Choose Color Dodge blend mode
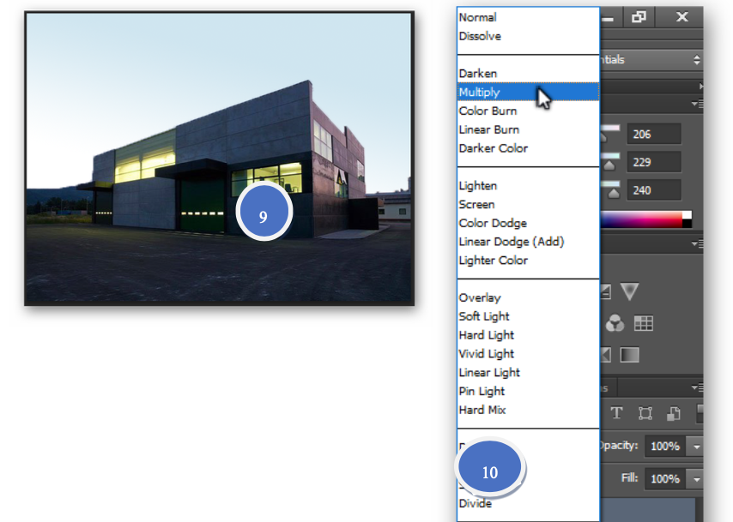The height and width of the screenshot is (522, 733). coord(493,223)
